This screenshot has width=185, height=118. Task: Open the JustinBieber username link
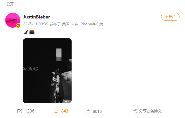[x=36, y=17]
